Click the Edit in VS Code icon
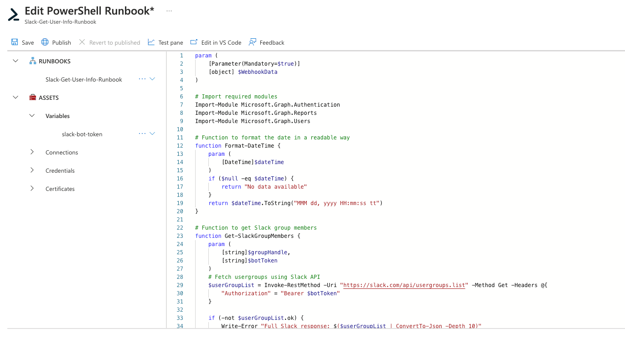The image size is (625, 339). point(194,42)
